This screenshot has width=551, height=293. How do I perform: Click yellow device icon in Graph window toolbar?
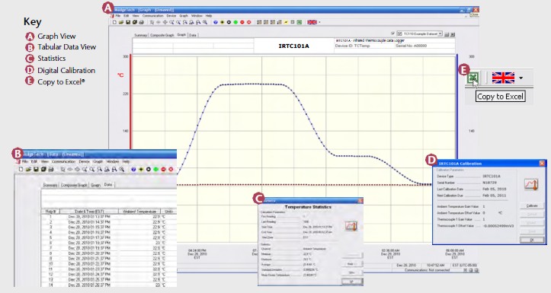coord(222,22)
